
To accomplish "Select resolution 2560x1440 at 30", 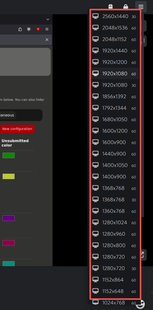I will (115, 17).
